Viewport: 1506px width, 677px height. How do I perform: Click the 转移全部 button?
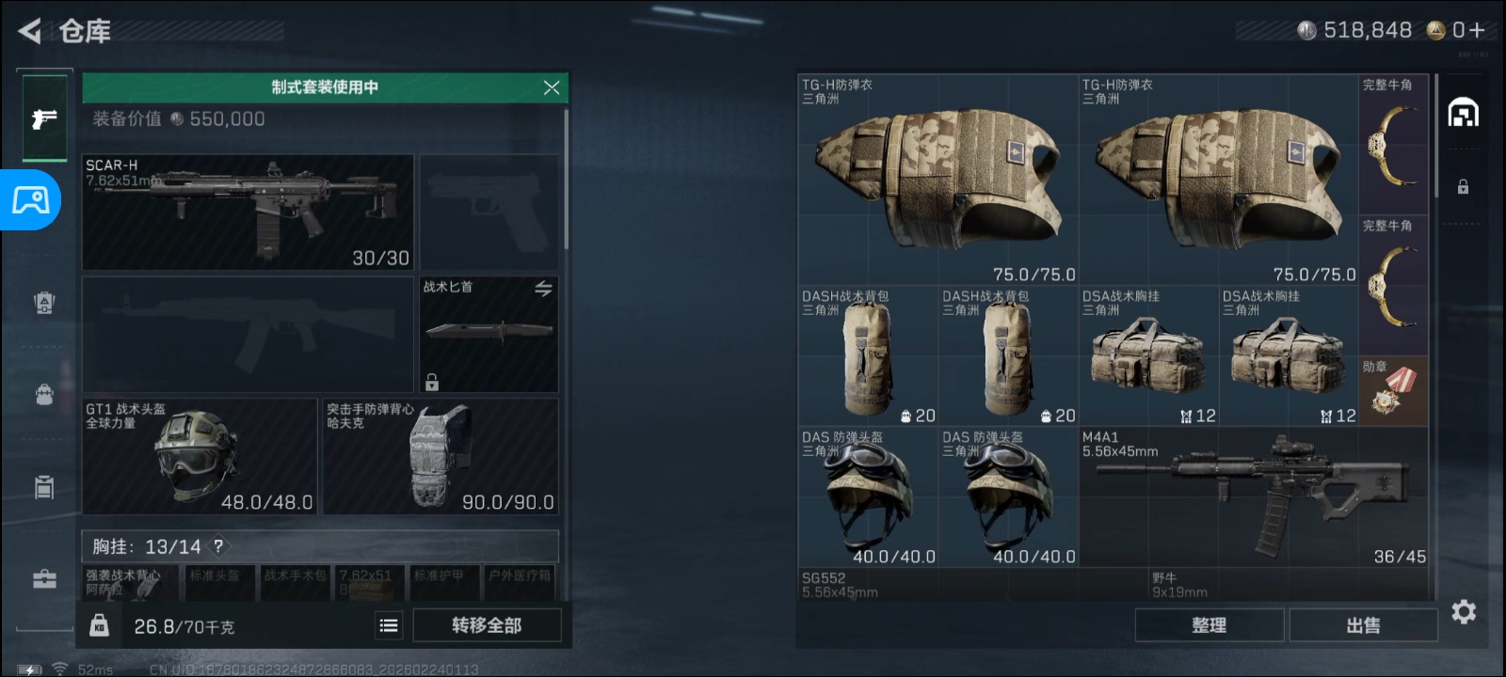(487, 625)
